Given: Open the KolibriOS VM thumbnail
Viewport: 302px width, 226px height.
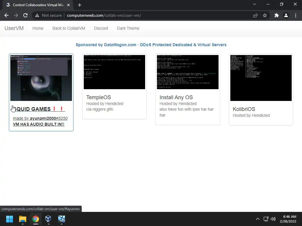Looking at the screenshot, I should click(261, 78).
